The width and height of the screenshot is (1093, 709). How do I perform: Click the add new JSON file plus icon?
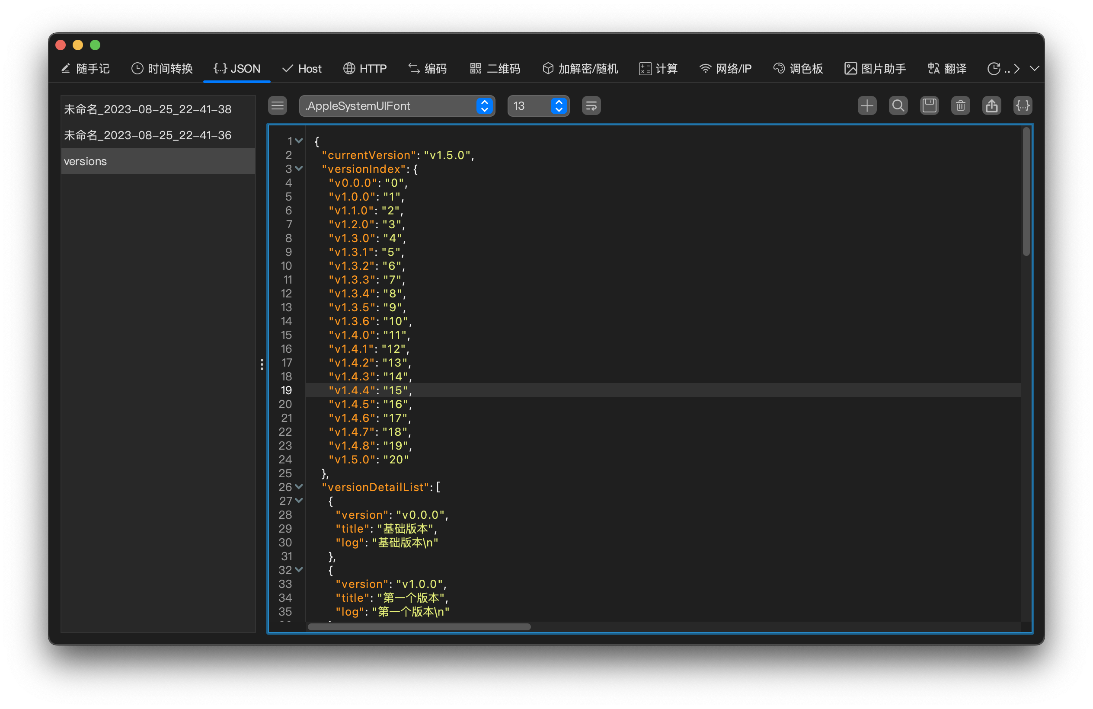[x=866, y=106]
